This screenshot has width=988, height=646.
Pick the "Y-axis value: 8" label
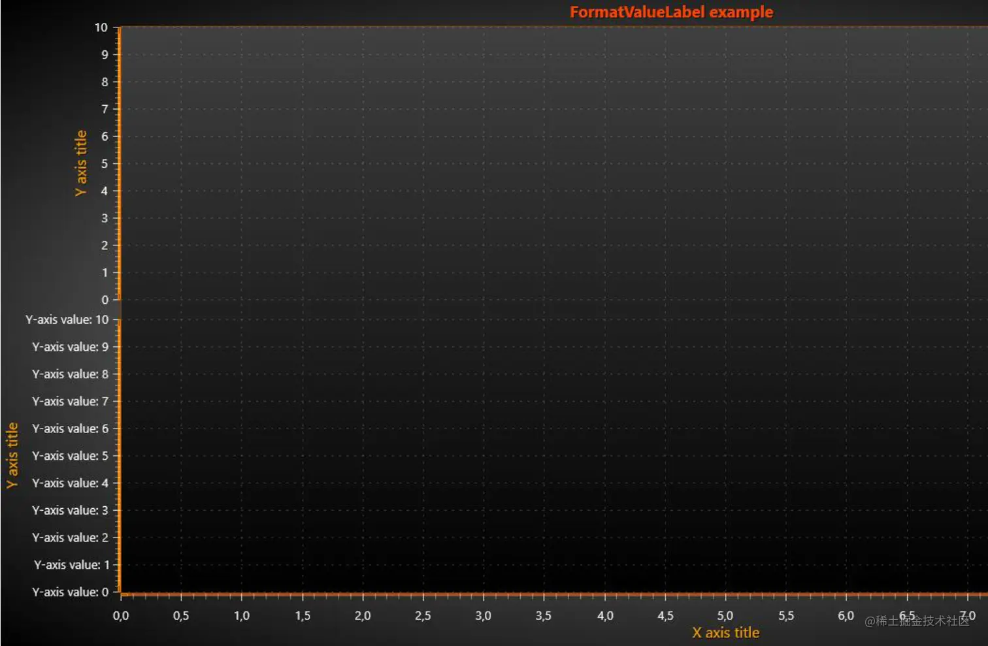(71, 374)
